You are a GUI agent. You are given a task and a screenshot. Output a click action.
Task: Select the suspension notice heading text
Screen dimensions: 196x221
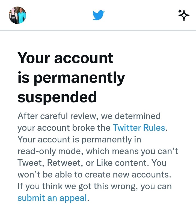coord(71,77)
